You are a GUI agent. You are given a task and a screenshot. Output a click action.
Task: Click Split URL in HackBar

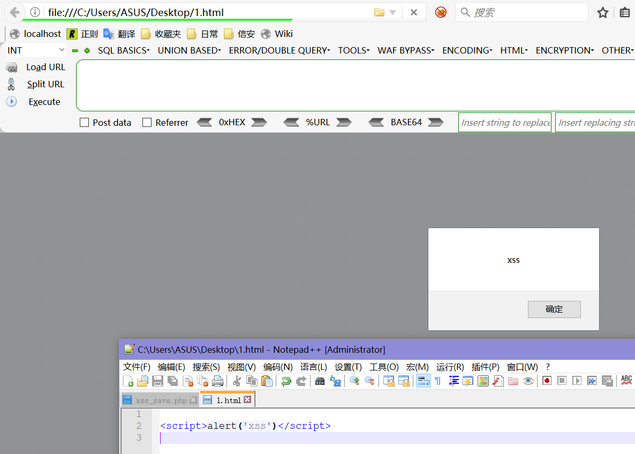click(x=46, y=84)
